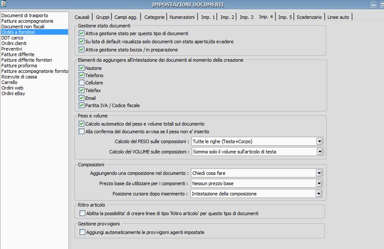Select the Categorie tab
The width and height of the screenshot is (384, 249).
tap(154, 17)
